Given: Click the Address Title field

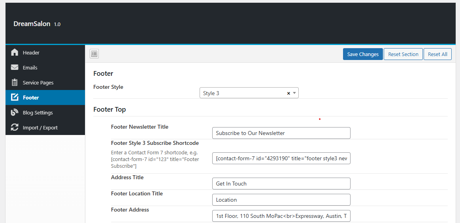Looking at the screenshot, I should (x=281, y=184).
